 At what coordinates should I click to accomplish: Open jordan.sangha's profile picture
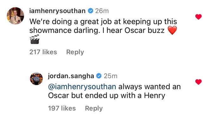pos(36,79)
